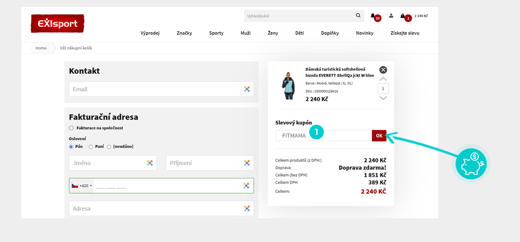Click the EXIsport logo
This screenshot has height=242, width=520.
point(57,24)
